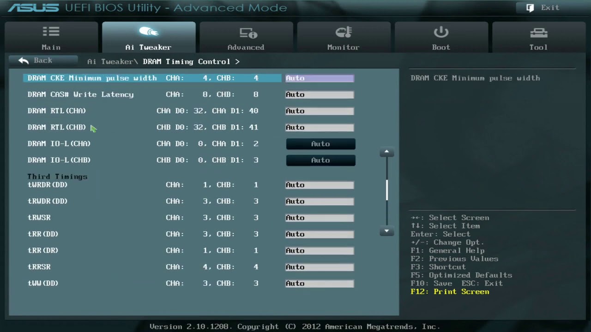591x332 pixels.
Task: Click the Version 2.10.1208 copyright footer
Action: click(295, 326)
